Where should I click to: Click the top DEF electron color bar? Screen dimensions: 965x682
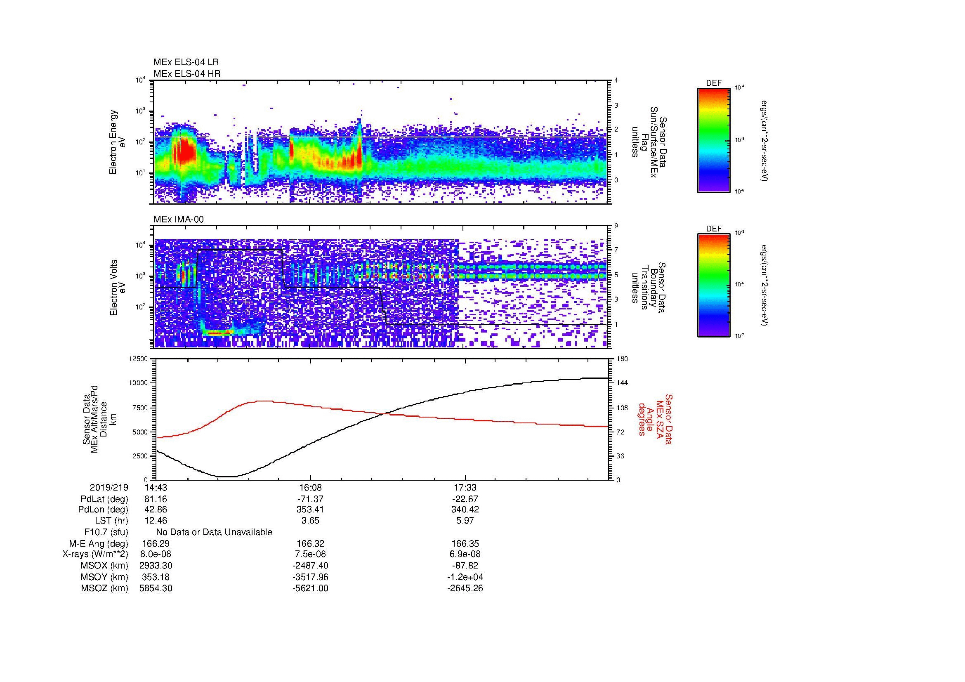click(714, 140)
